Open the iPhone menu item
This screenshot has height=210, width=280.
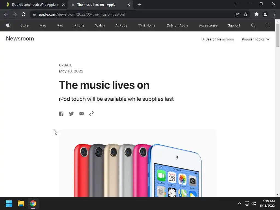click(79, 25)
